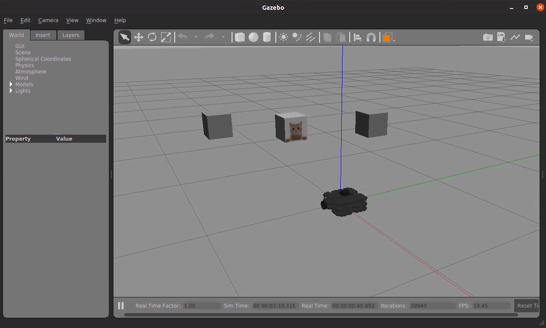Switch to the scale mode tool
Viewport: 546px width, 328px height.
[x=166, y=37]
